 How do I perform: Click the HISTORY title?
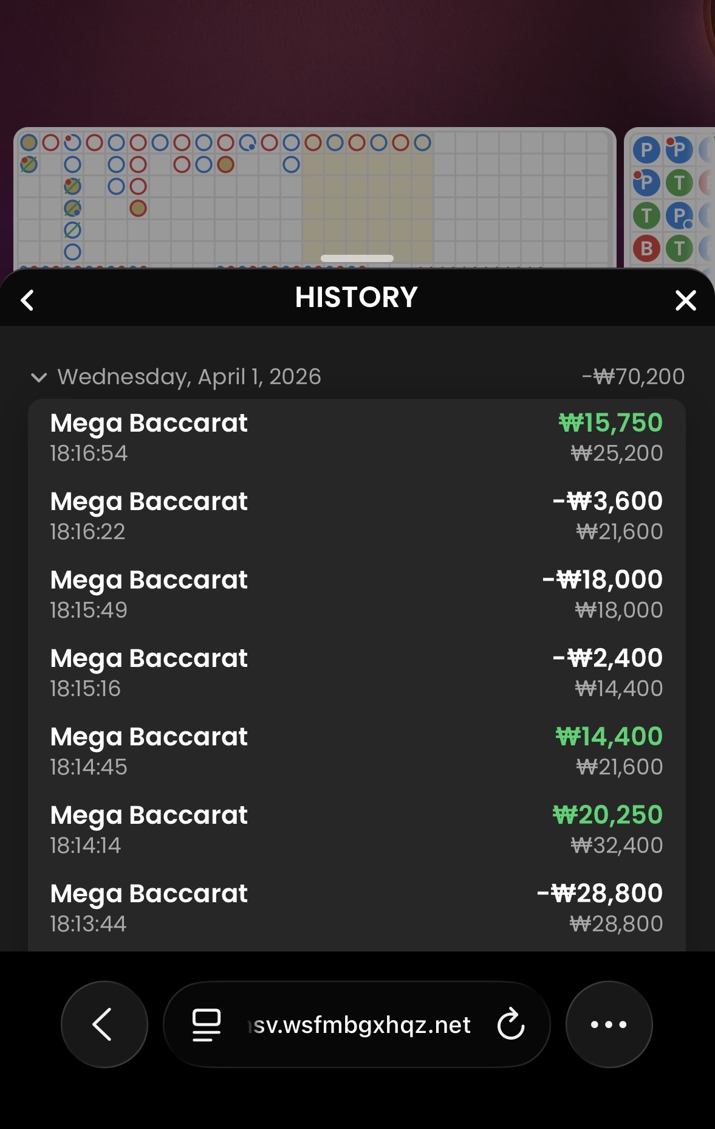[357, 297]
